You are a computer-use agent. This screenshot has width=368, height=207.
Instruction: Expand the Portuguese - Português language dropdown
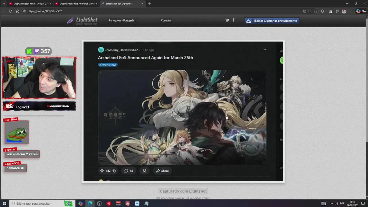[123, 20]
